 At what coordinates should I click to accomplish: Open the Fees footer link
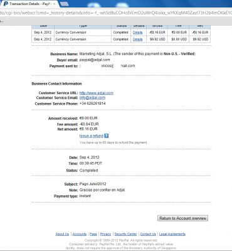click(x=93, y=234)
